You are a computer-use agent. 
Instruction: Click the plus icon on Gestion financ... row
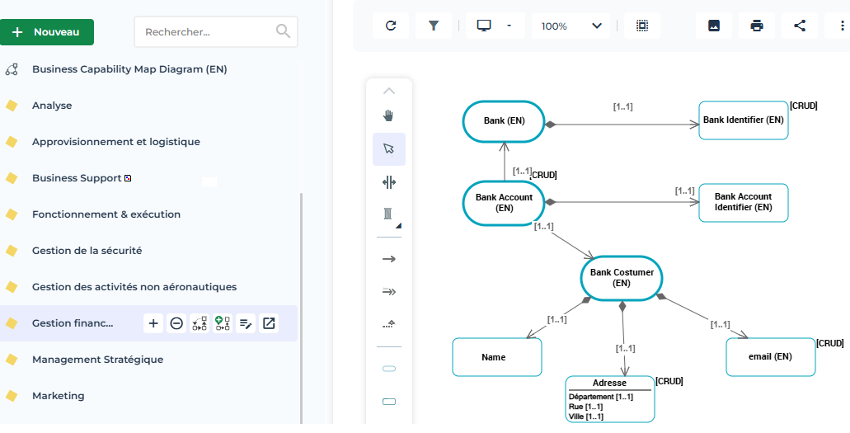coord(153,323)
